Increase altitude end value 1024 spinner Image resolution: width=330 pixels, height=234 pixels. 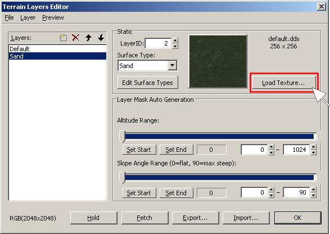click(314, 147)
